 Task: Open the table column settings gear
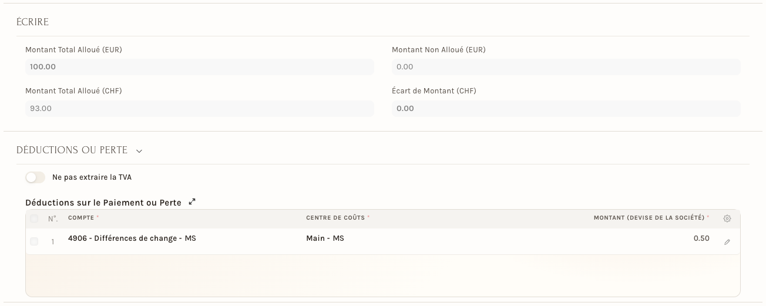(x=727, y=218)
